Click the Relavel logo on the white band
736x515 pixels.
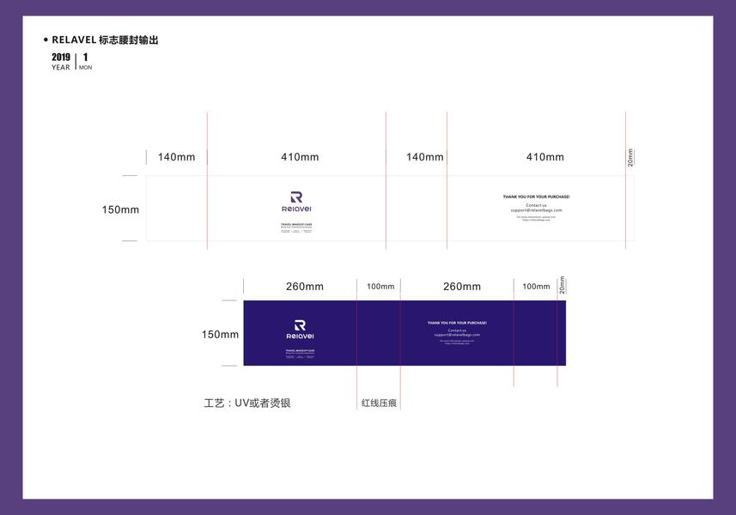pos(296,202)
